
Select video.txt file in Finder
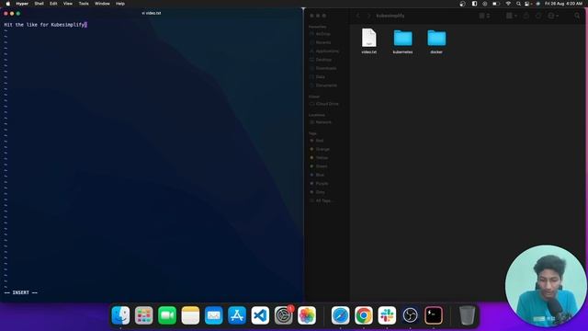369,41
